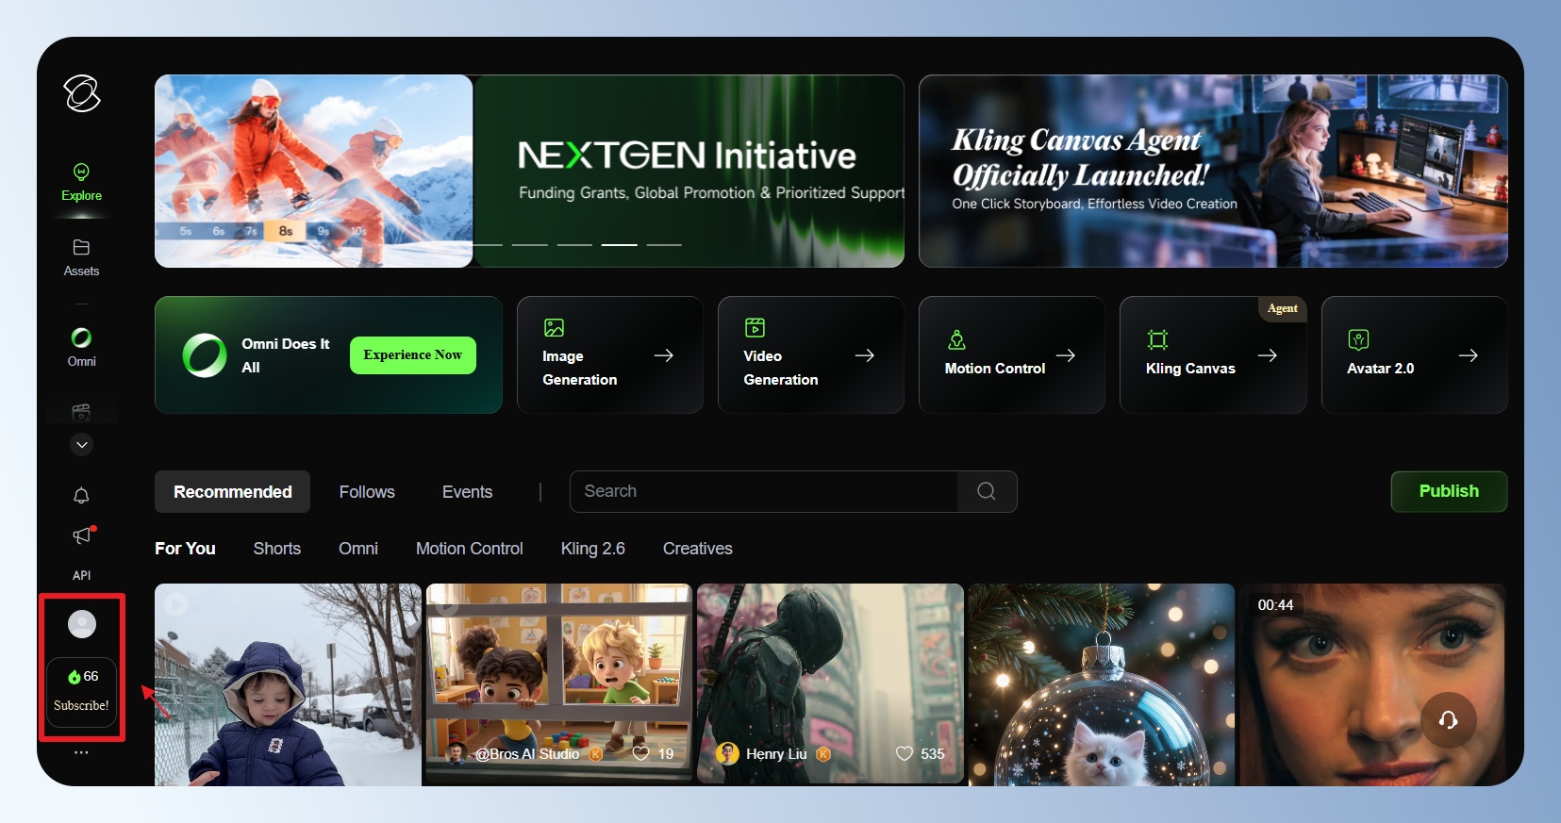Open the announcements megaphone icon
The width and height of the screenshot is (1561, 823).
click(82, 535)
